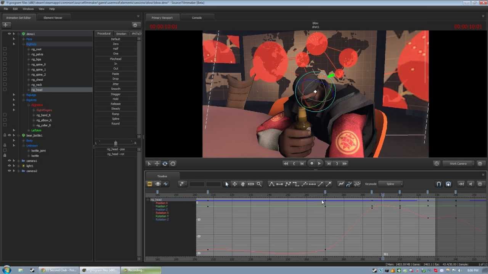Click the first spline tangent icon
This screenshot has width=488, height=274.
click(x=271, y=184)
